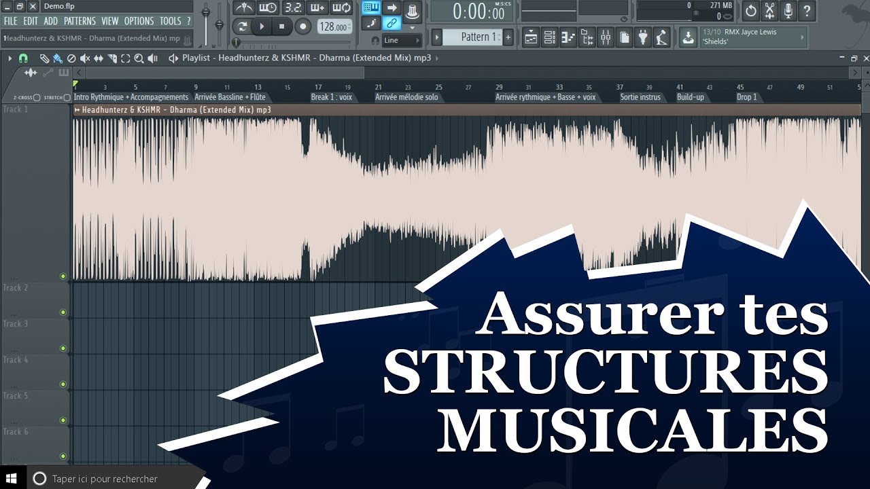The height and width of the screenshot is (489, 870).
Task: Open the OPTIONS menu
Action: (x=139, y=21)
